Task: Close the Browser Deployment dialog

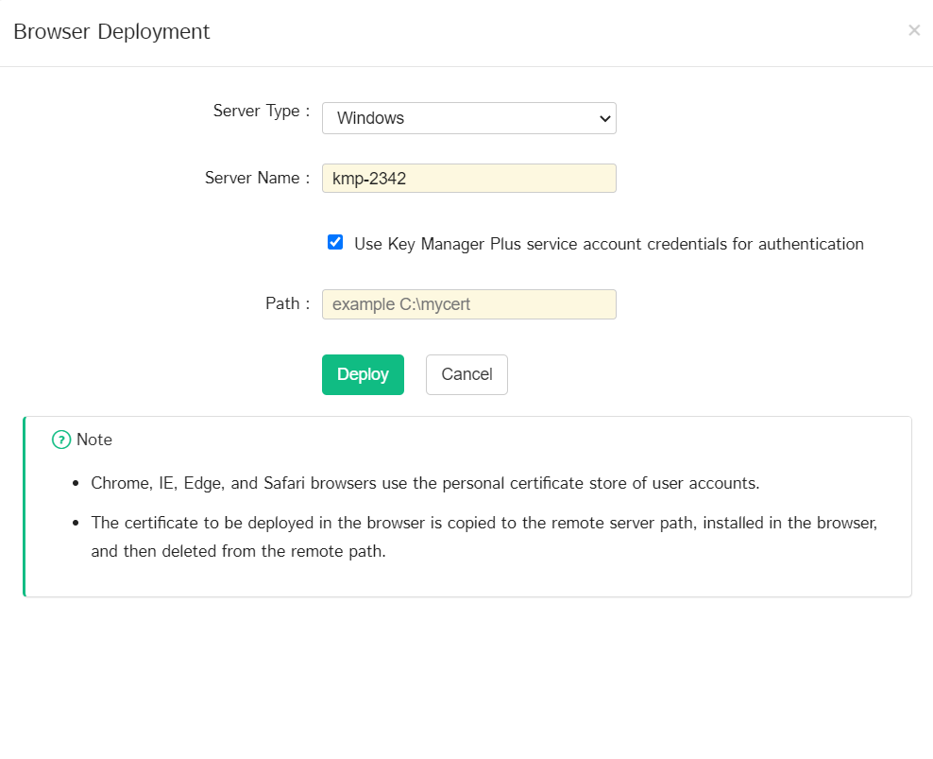Action: pos(913,30)
